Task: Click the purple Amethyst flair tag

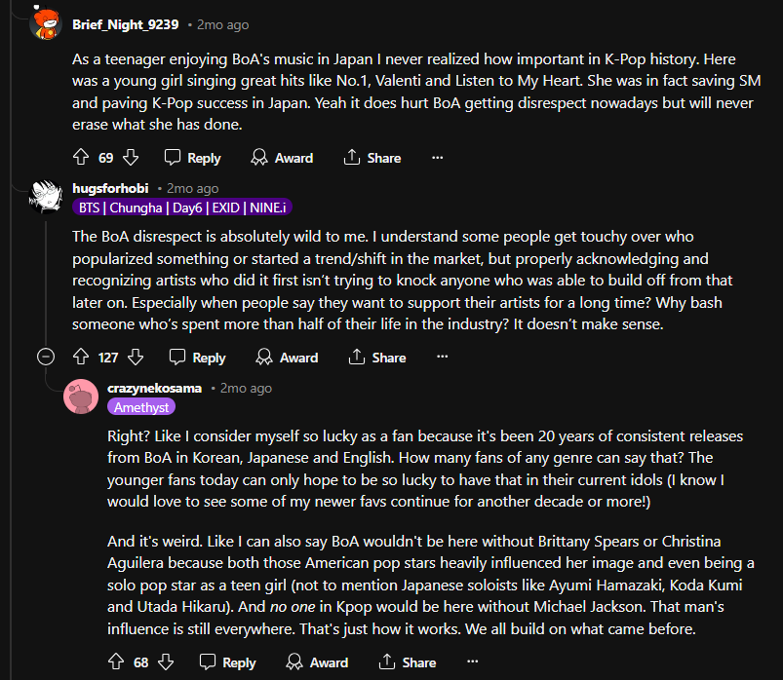Action: 142,407
